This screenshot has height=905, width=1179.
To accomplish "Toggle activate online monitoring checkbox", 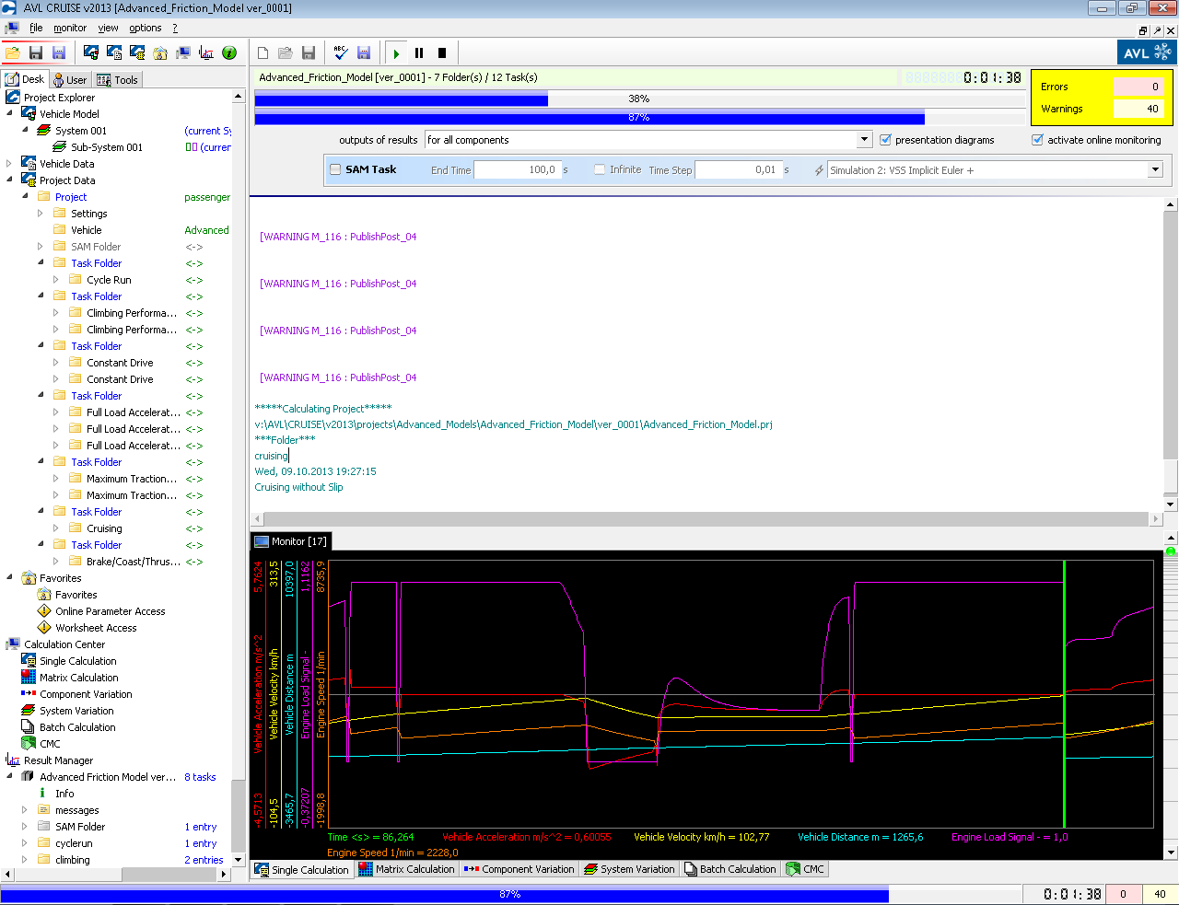I will (1037, 140).
